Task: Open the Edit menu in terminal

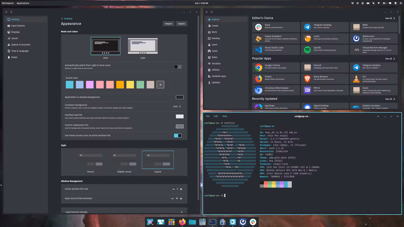Action: click(x=216, y=116)
